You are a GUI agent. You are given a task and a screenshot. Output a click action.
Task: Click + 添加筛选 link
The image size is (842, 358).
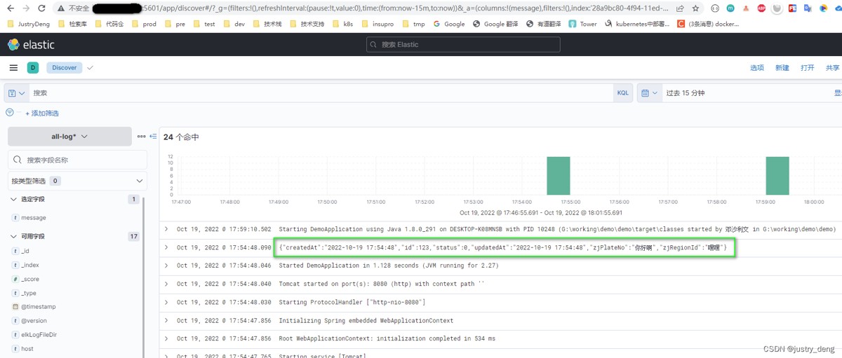(x=42, y=113)
